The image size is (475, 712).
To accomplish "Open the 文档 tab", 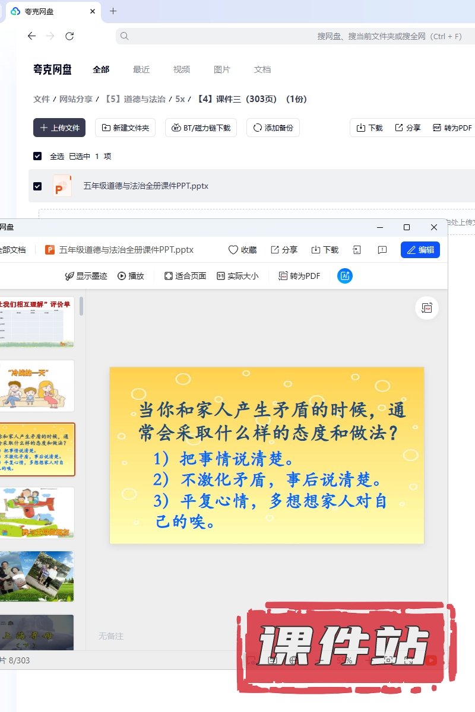I will (262, 69).
